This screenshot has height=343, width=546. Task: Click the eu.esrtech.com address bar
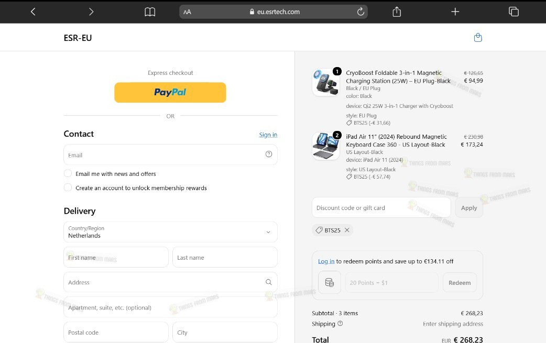point(274,12)
